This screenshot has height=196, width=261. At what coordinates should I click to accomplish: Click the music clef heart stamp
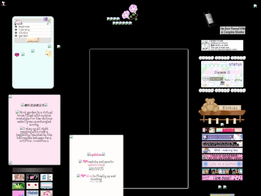click(x=32, y=177)
